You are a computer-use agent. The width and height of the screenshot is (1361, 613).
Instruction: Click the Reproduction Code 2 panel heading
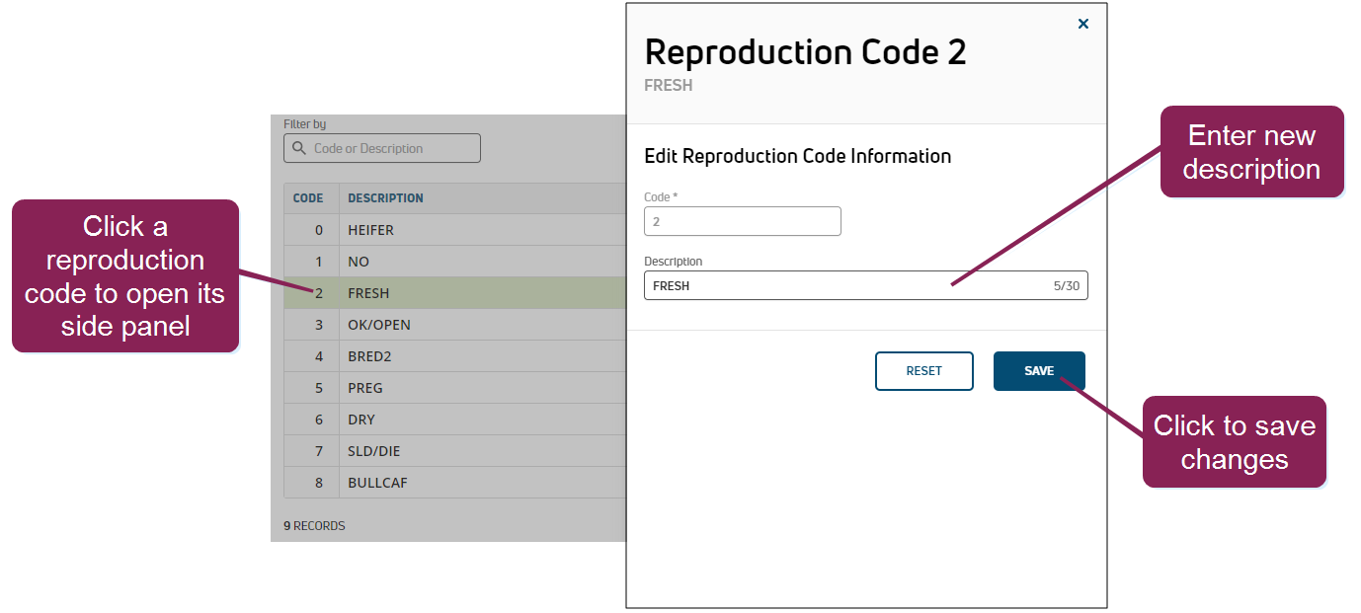pos(805,52)
